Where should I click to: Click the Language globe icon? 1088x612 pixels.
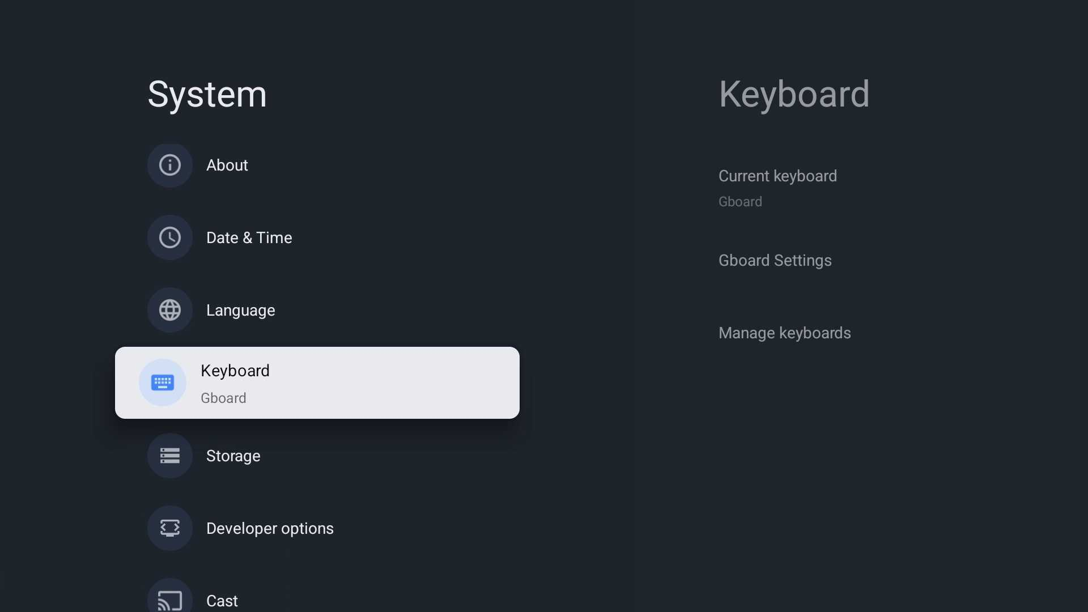click(x=170, y=310)
